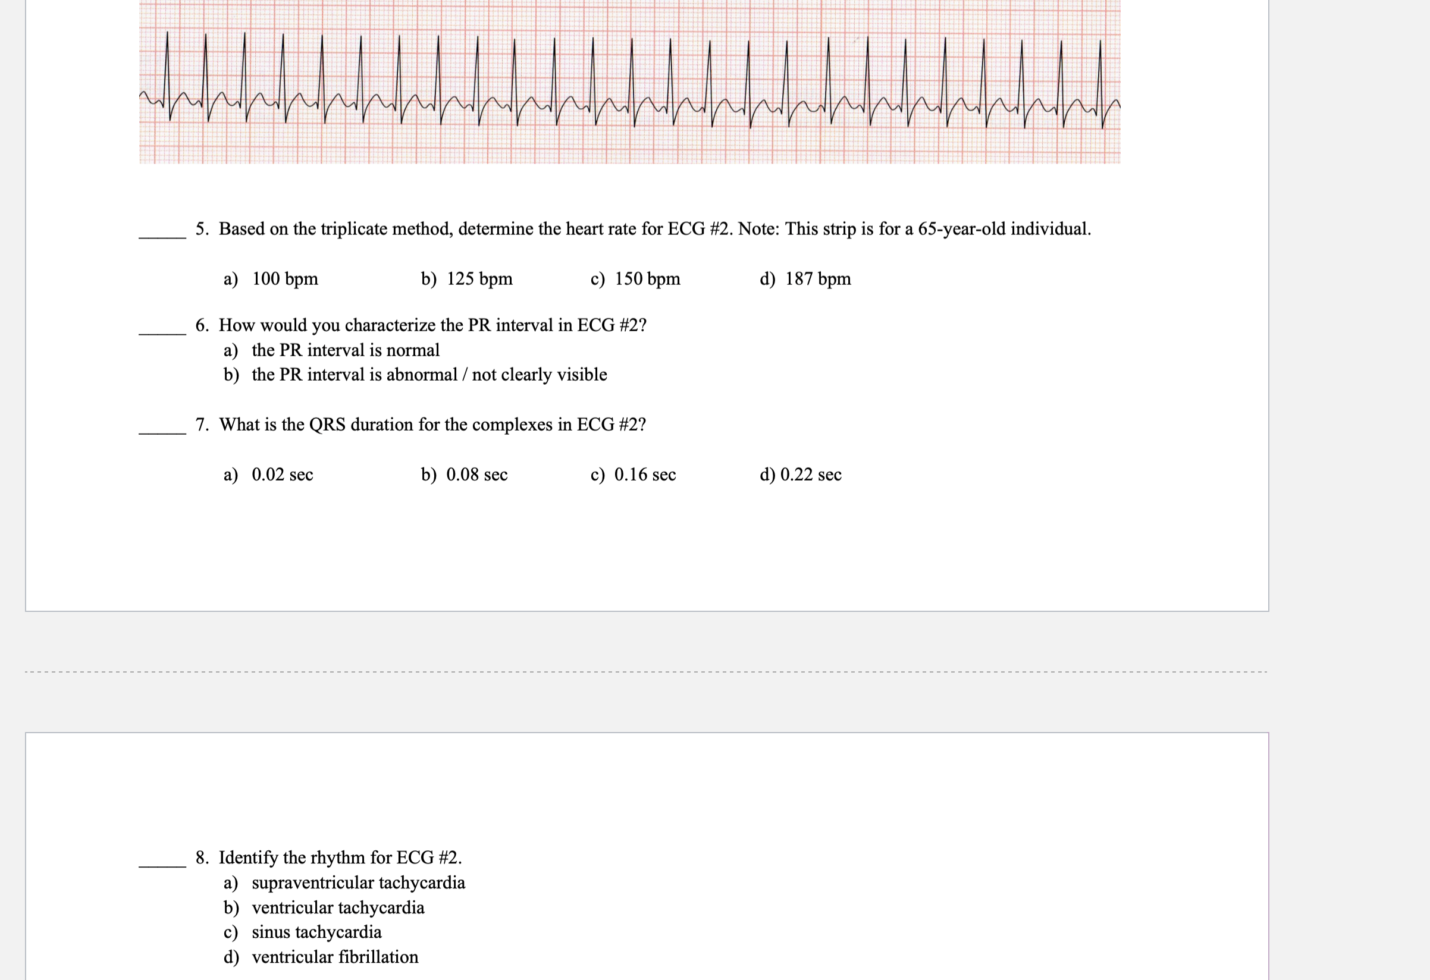Select the 125 bpm answer option
Screen dimensions: 1430x980
pyautogui.click(x=466, y=279)
